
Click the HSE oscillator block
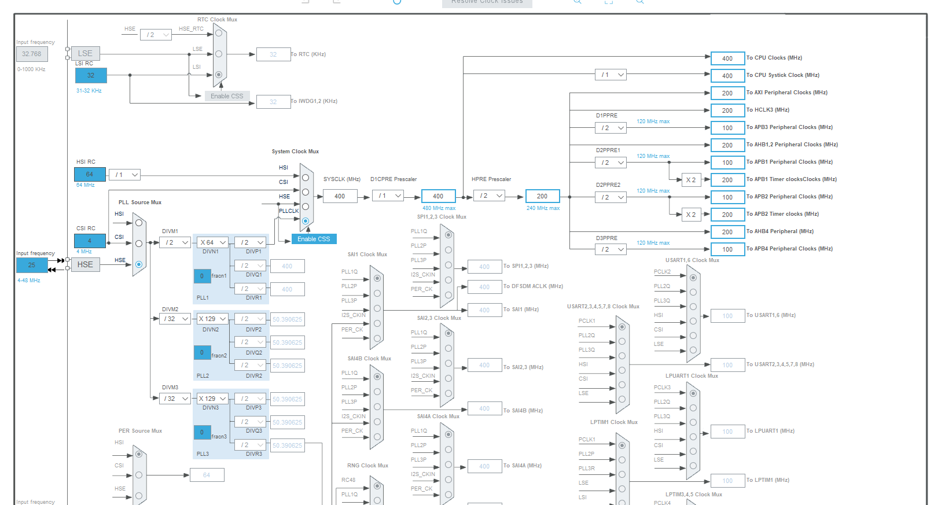85,264
